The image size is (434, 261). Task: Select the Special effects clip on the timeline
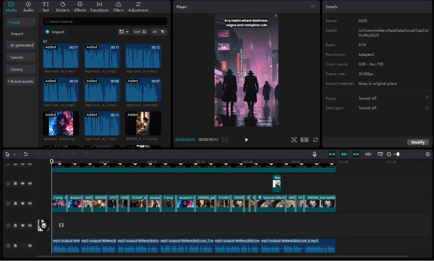pyautogui.click(x=271, y=203)
